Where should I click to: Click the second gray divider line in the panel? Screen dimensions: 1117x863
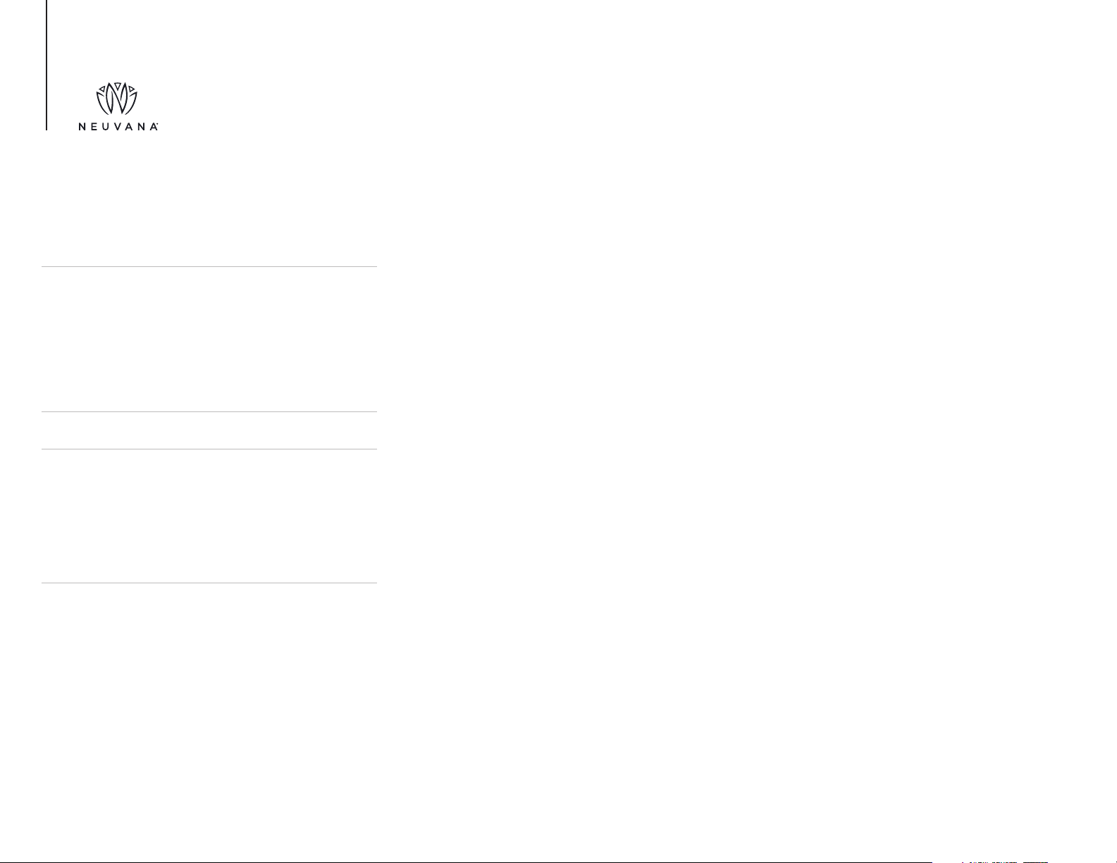point(209,411)
